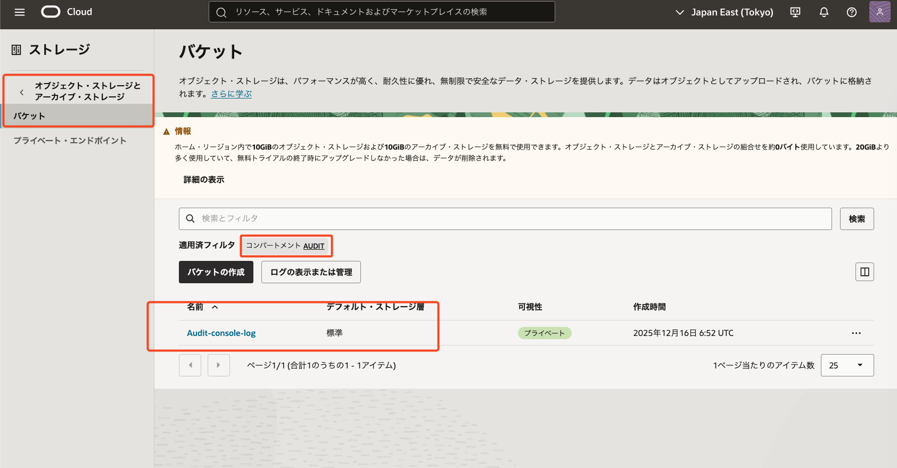This screenshot has width=897, height=468.
Task: Open the さらに学ぶ link
Action: tap(231, 94)
